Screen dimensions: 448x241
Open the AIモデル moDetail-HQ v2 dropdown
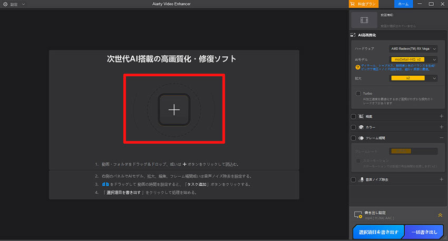point(413,59)
